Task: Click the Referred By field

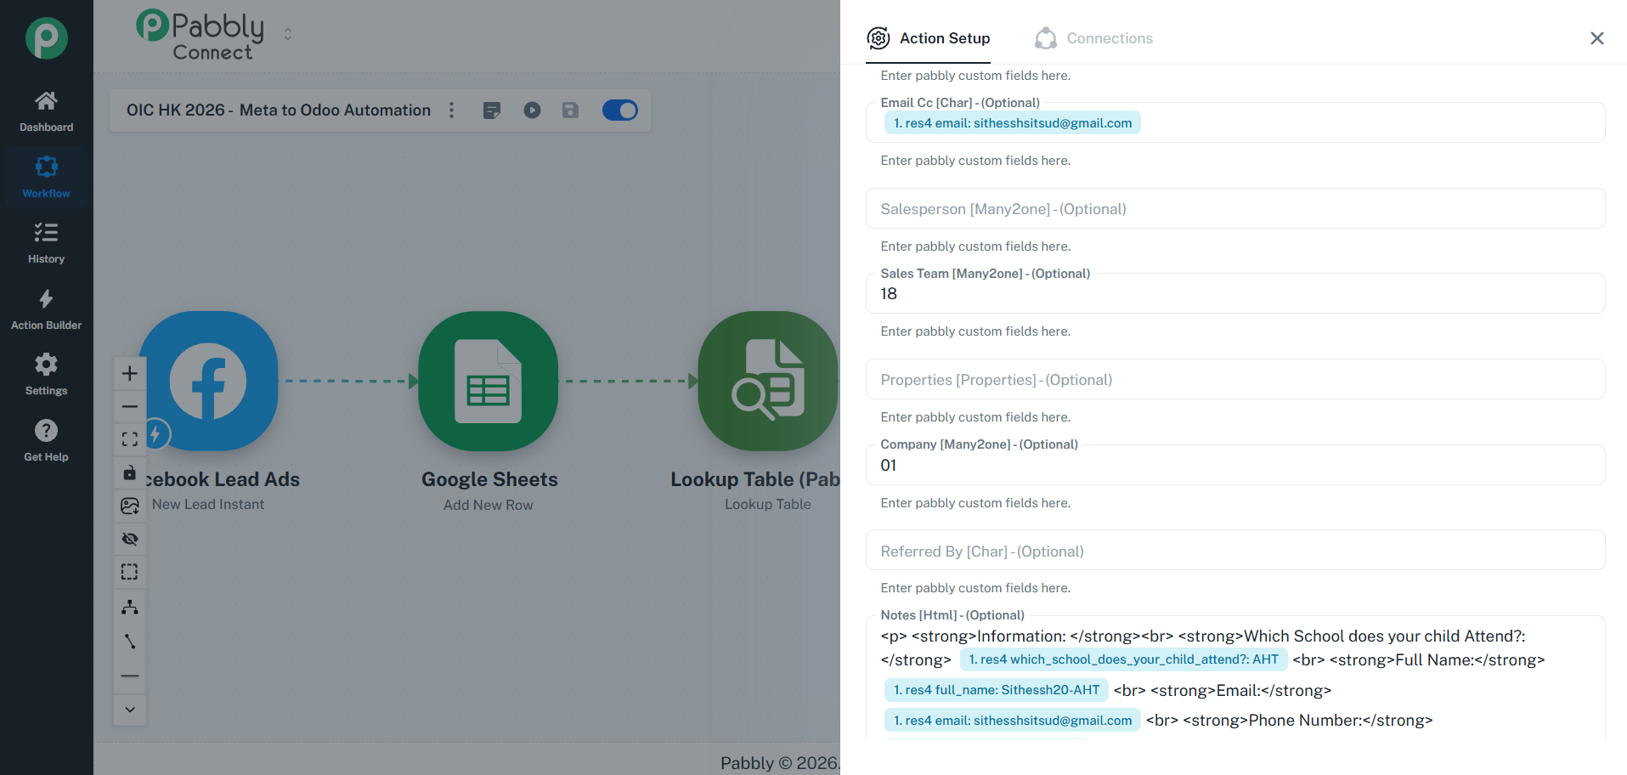Action: tap(1235, 552)
